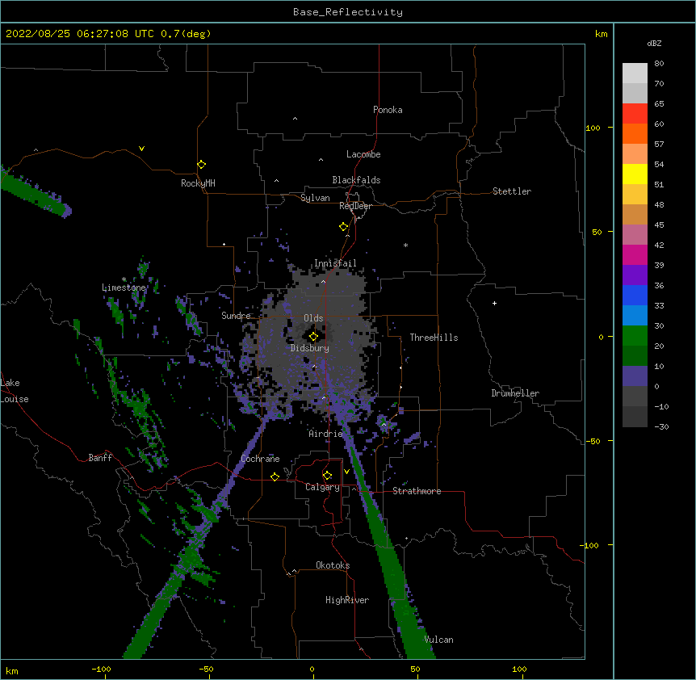The width and height of the screenshot is (696, 680).
Task: Select the km label at horizontal axis start
Action: pyautogui.click(x=12, y=670)
